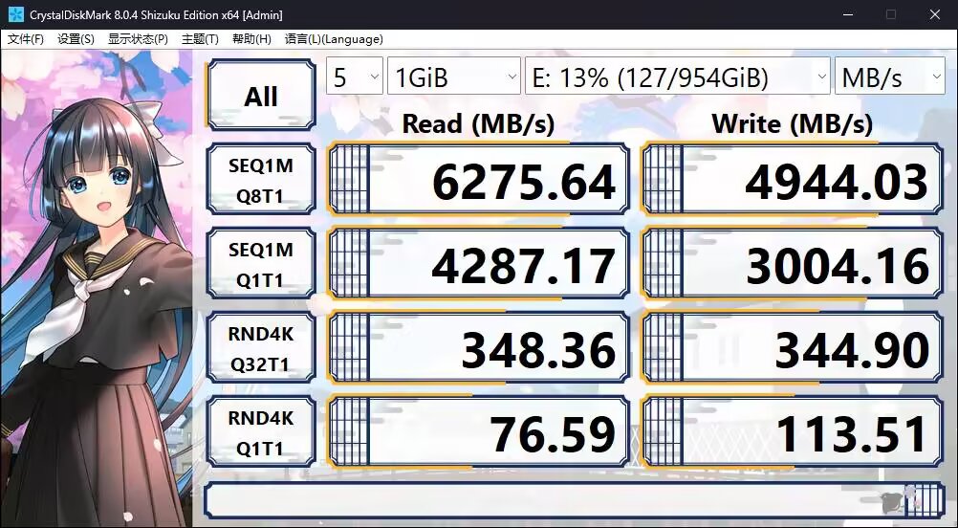Viewport: 958px width, 528px height.
Task: Click the Write (MB/s) column header
Action: (x=793, y=124)
